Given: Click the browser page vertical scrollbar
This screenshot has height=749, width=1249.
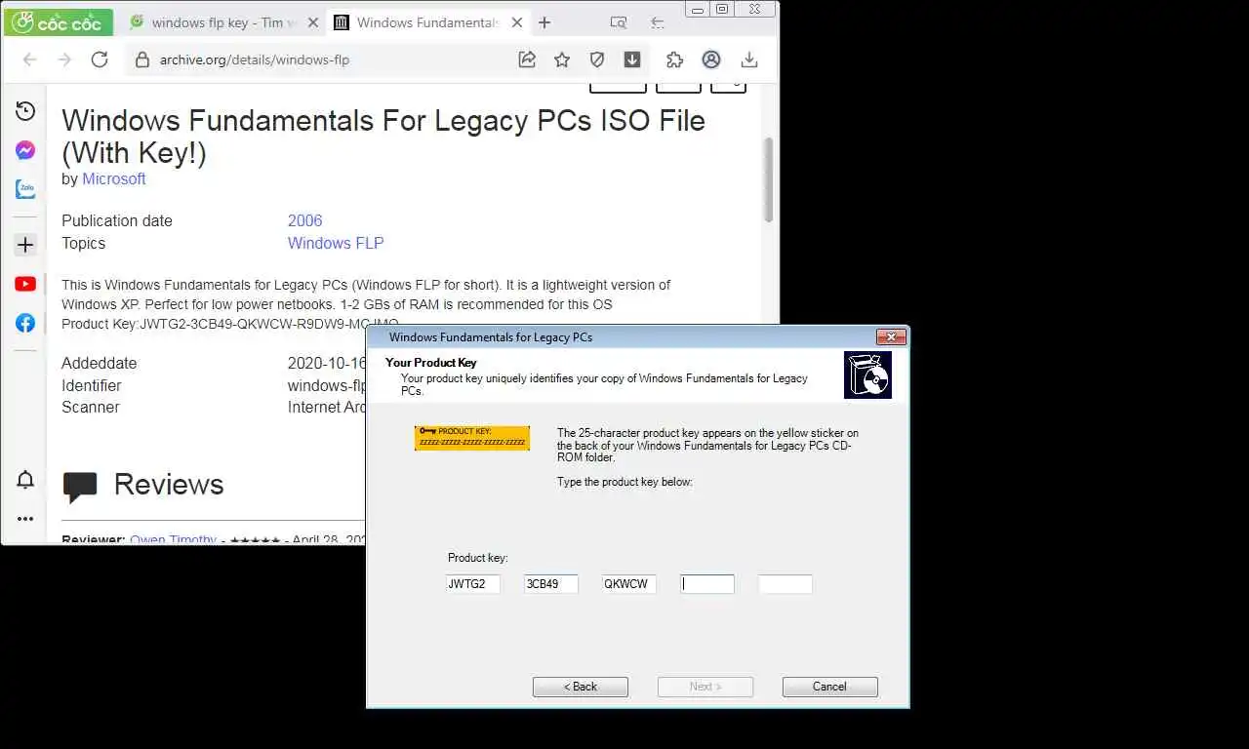Looking at the screenshot, I should click(x=769, y=180).
